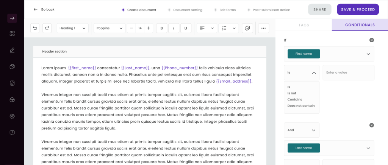Open the numbered list dropdown

[228, 28]
